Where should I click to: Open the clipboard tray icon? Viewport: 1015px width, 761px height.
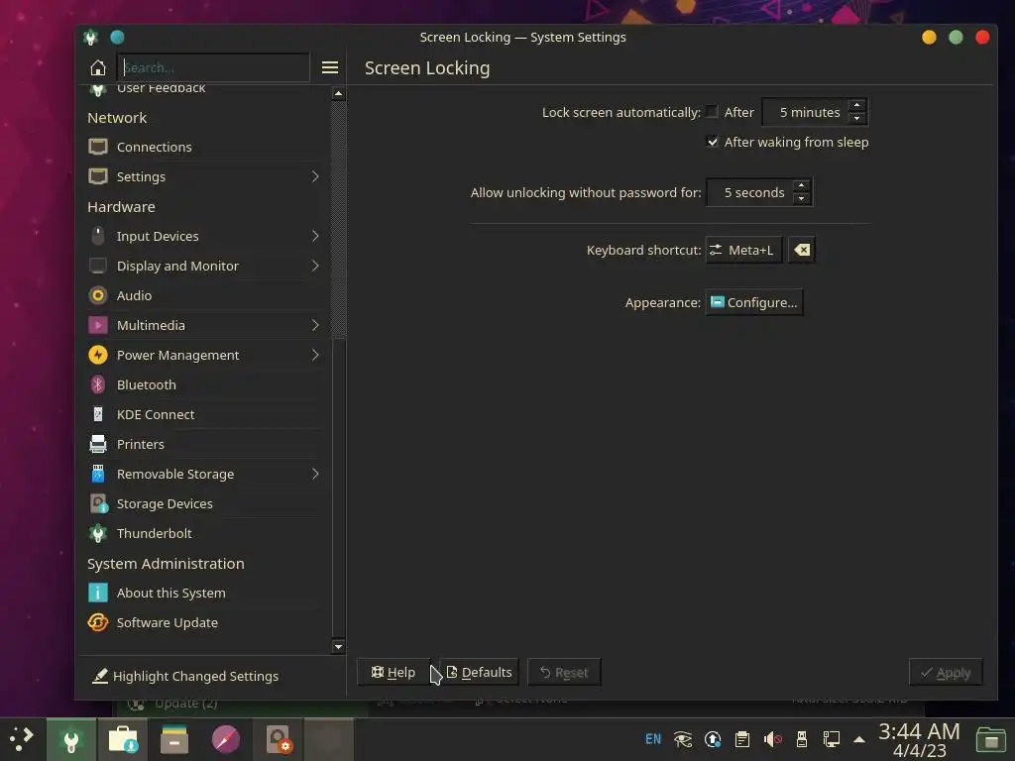[x=742, y=739]
